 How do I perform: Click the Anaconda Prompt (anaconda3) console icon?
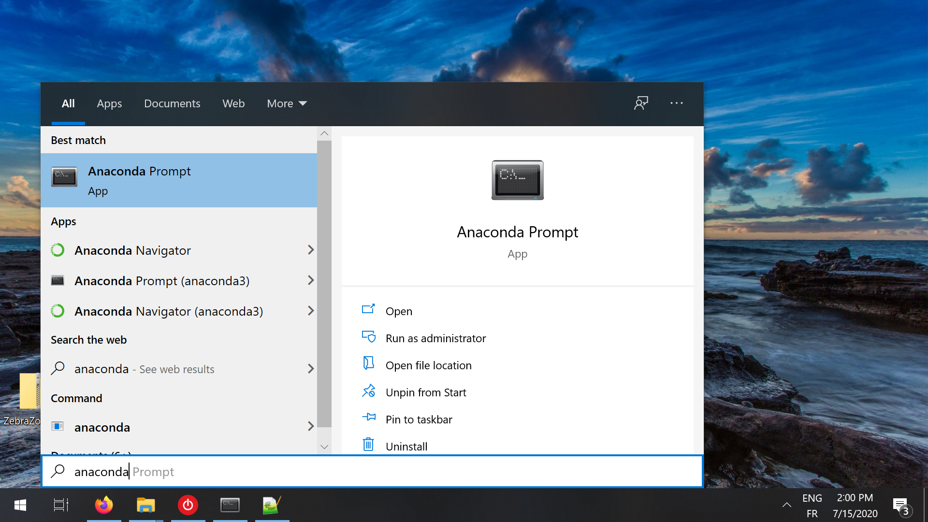coord(58,280)
